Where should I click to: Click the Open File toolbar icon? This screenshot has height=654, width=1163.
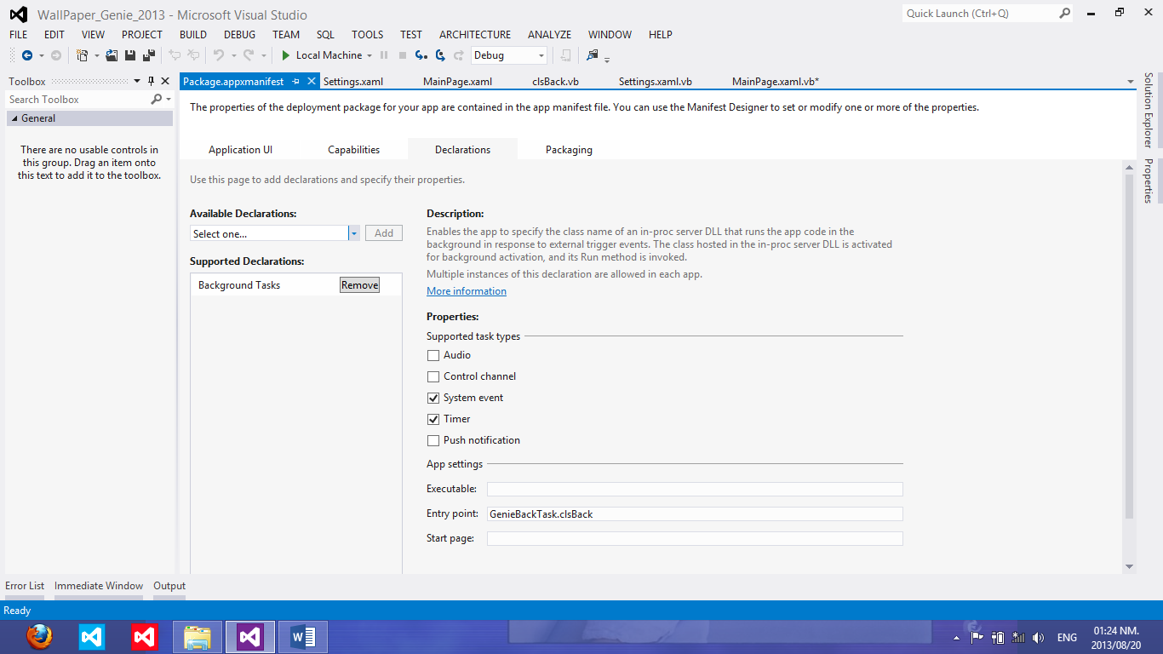click(112, 55)
